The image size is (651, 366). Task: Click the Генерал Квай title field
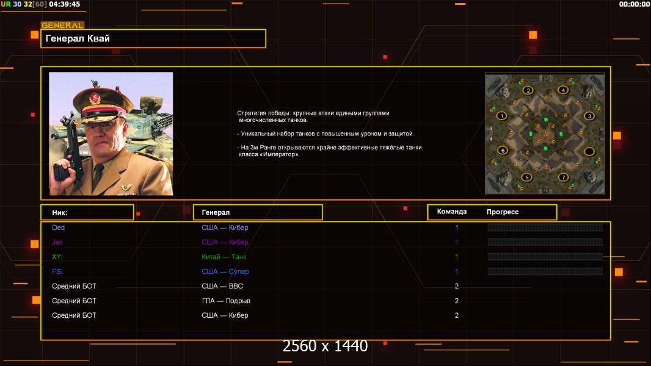(x=153, y=38)
